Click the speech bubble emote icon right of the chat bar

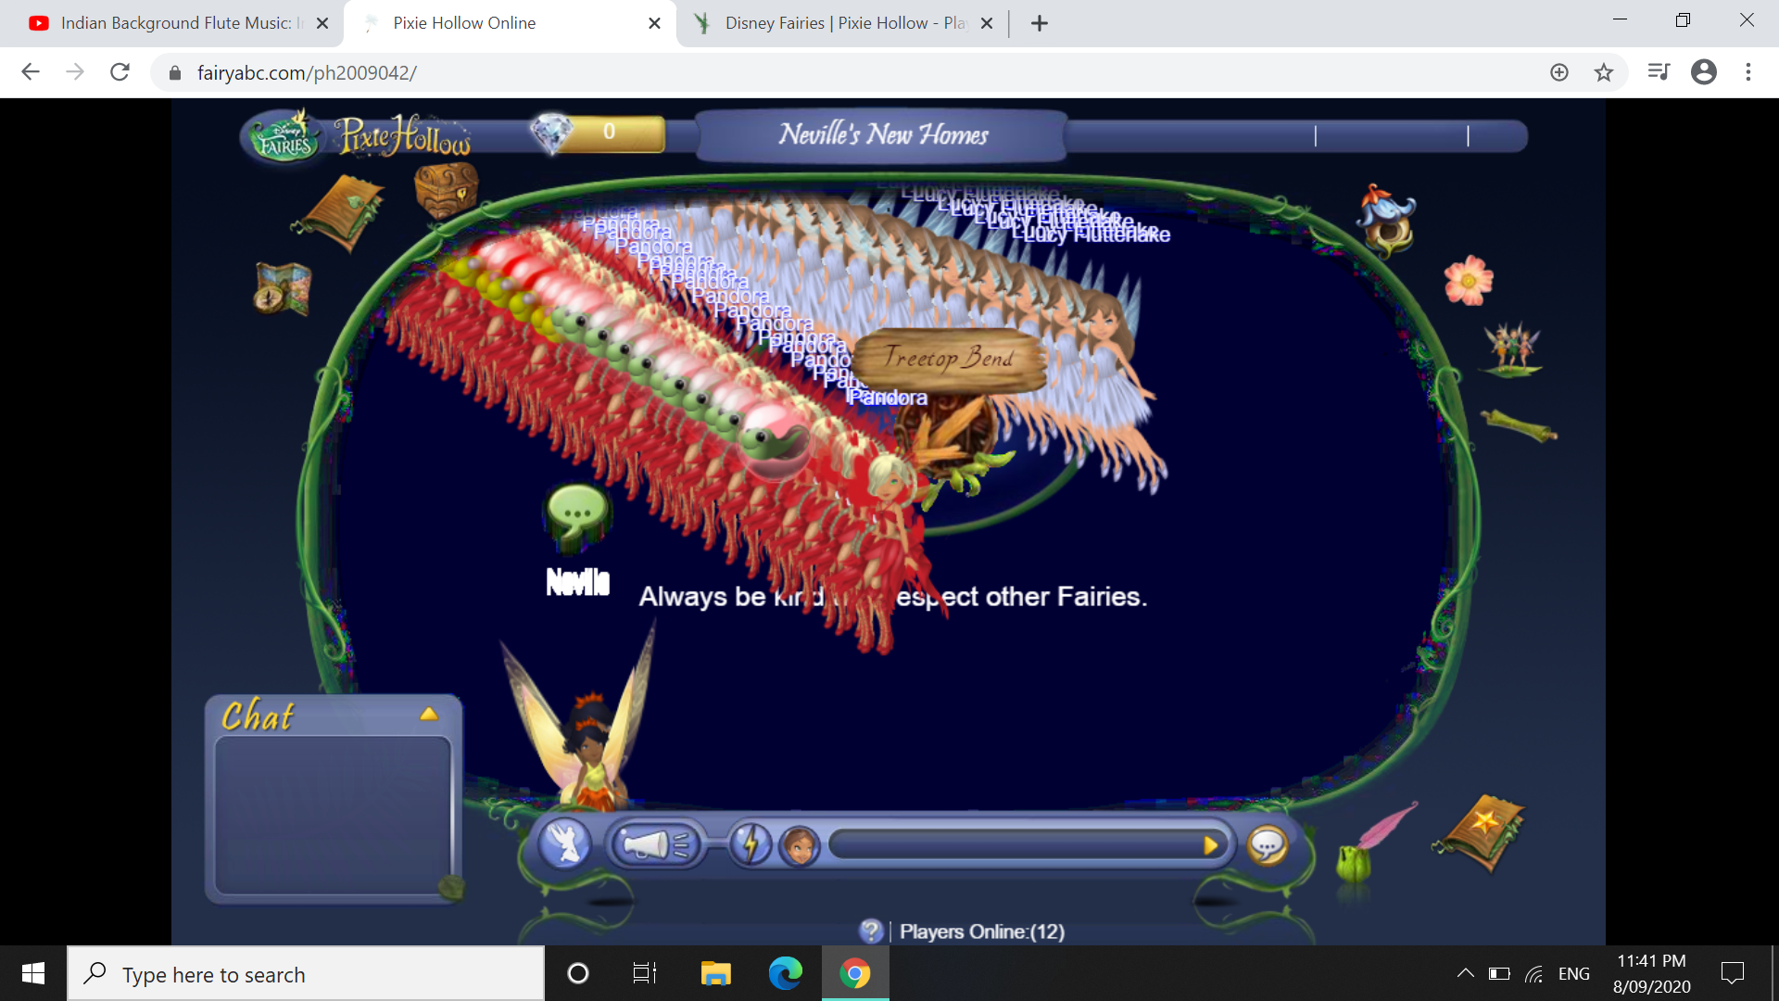click(1268, 845)
